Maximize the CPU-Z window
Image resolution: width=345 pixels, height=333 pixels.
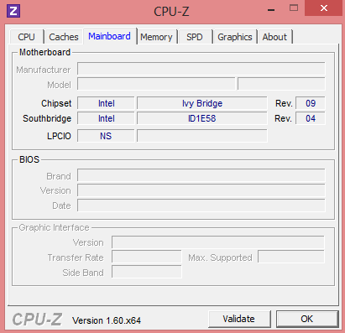click(294, 8)
